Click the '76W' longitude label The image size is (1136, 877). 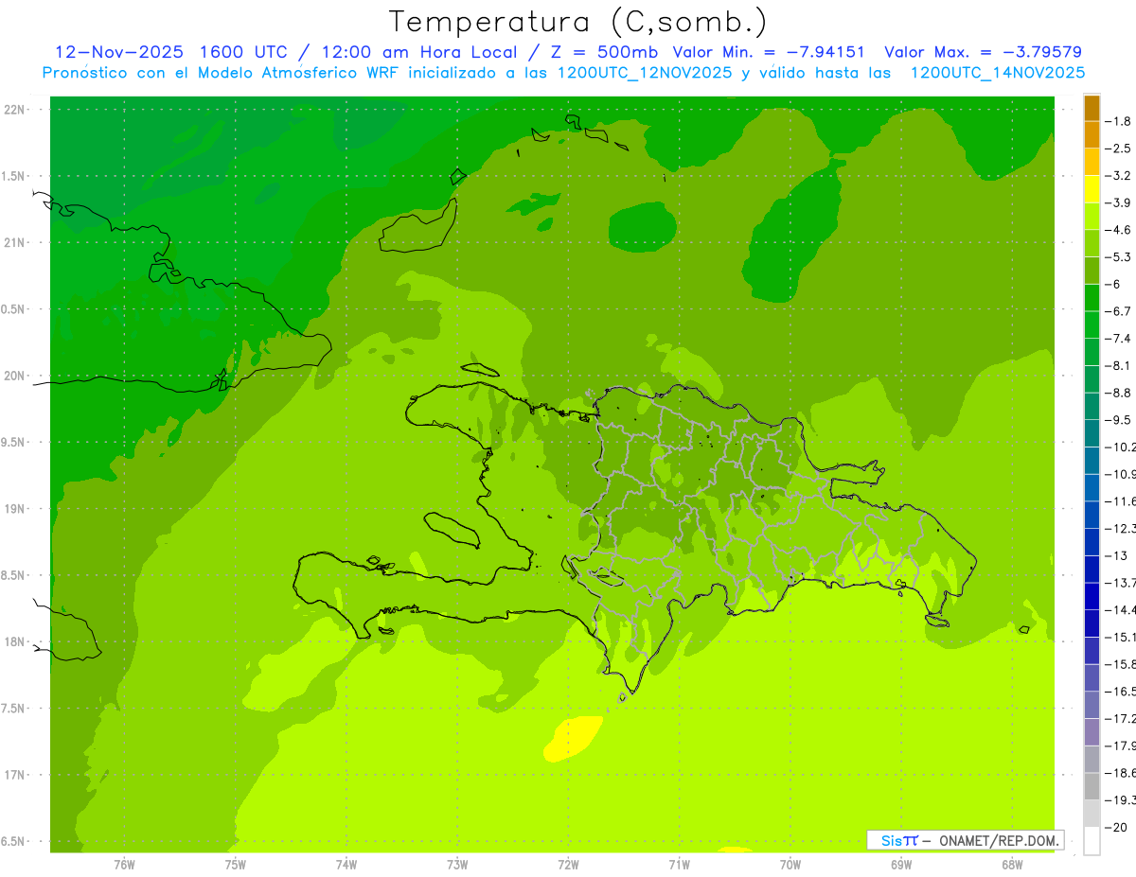click(124, 865)
